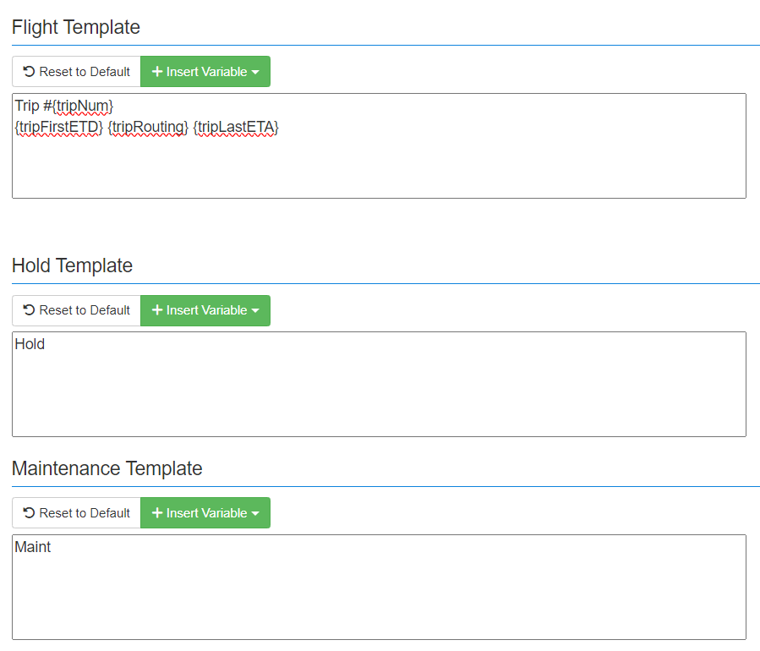Click the plus icon on Hold Template Insert Variable
The width and height of the screenshot is (760, 651).
tap(156, 310)
